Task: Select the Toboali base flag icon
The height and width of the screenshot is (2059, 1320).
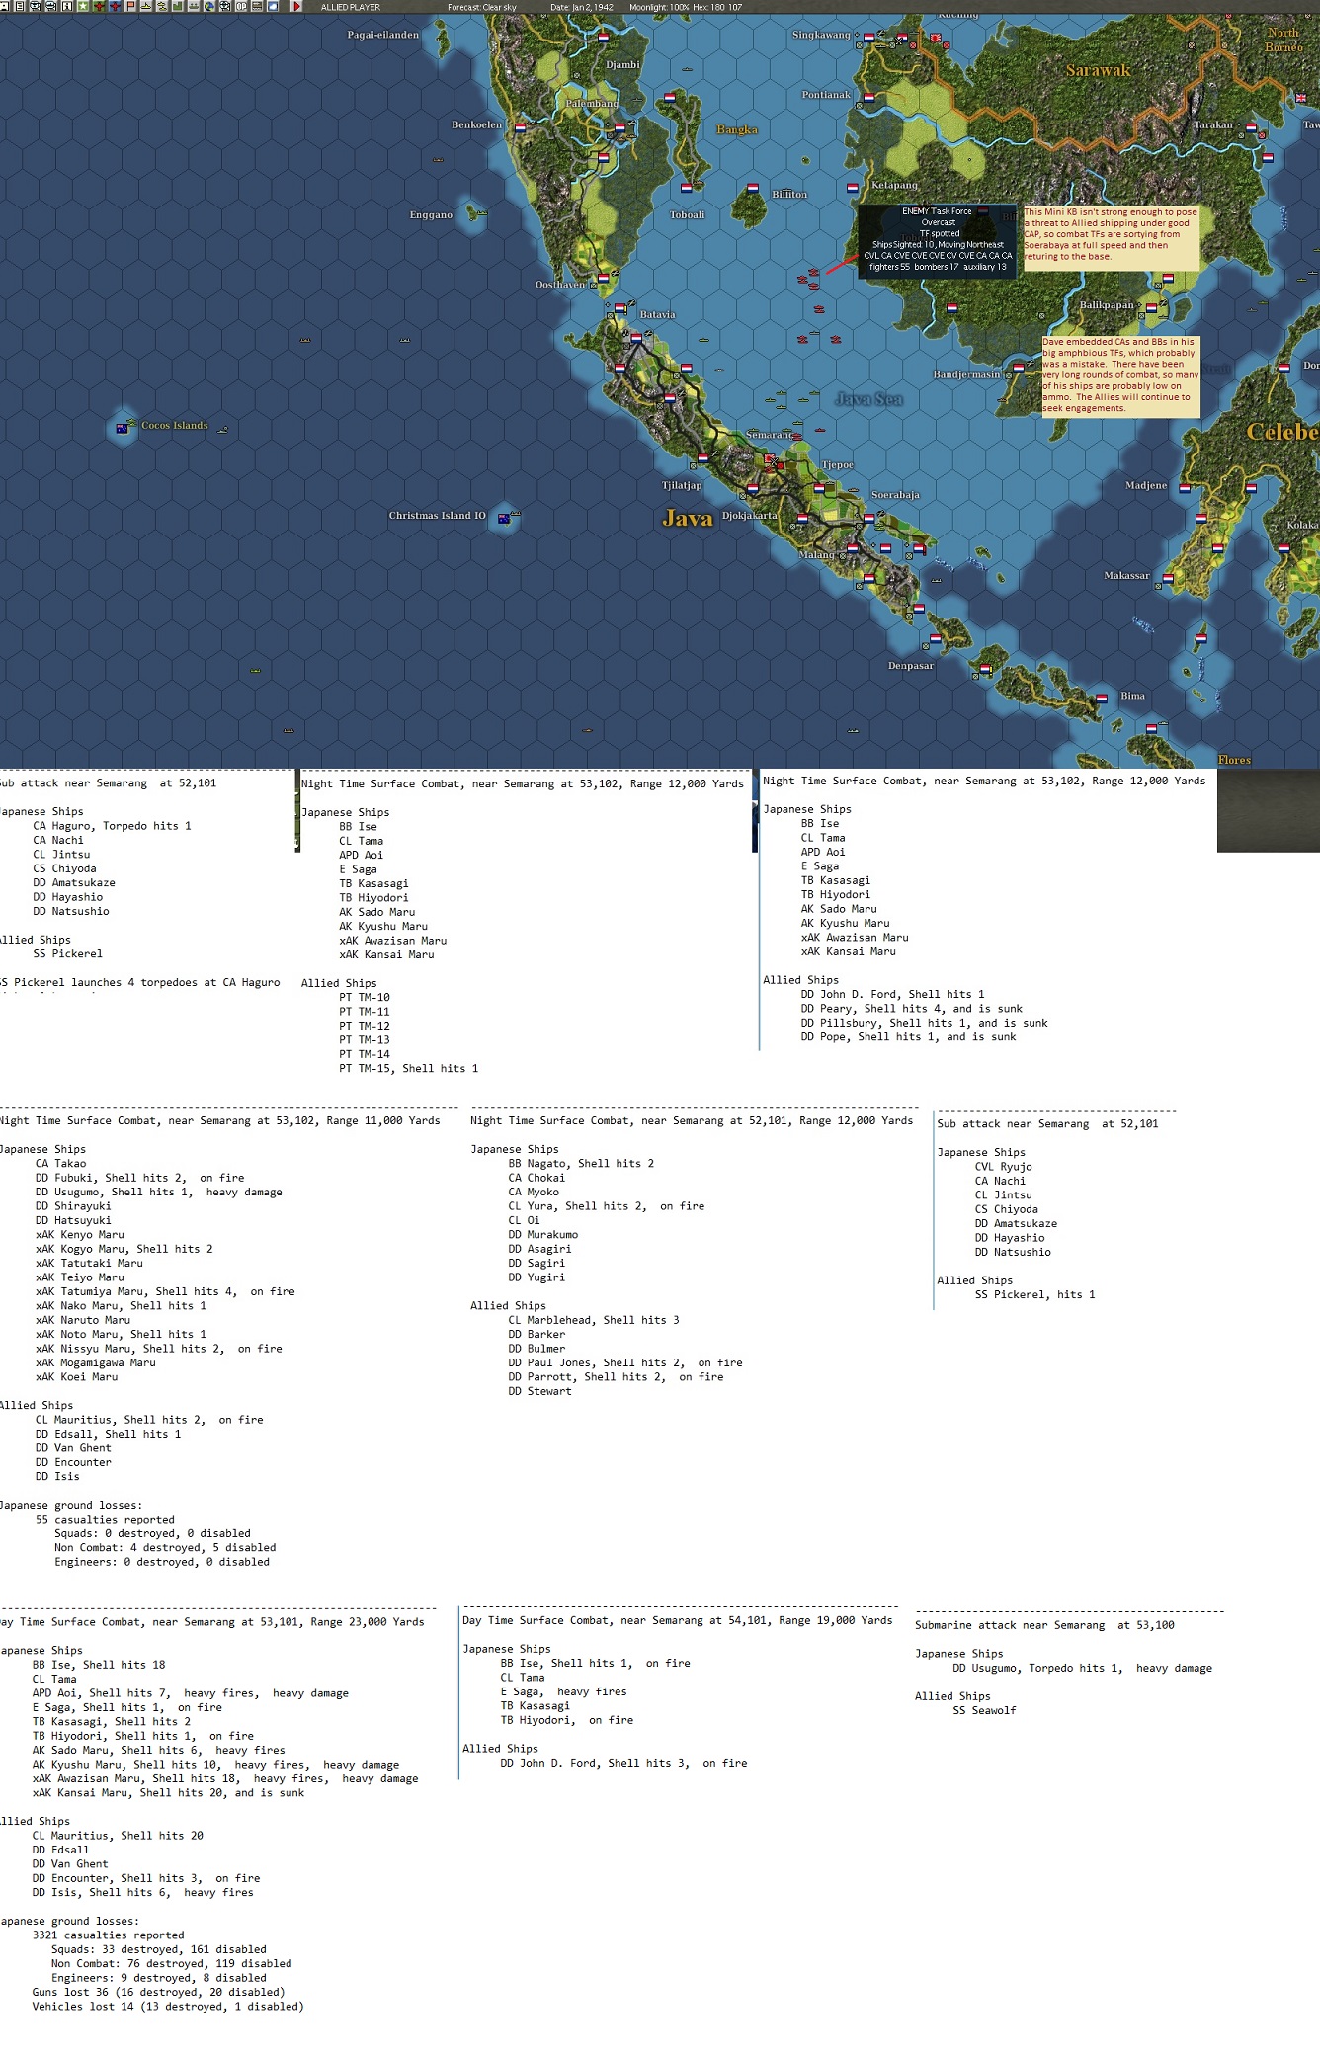Action: [x=687, y=187]
